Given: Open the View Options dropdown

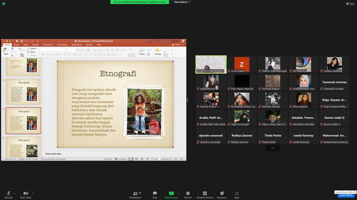Looking at the screenshot, I should 182,2.
